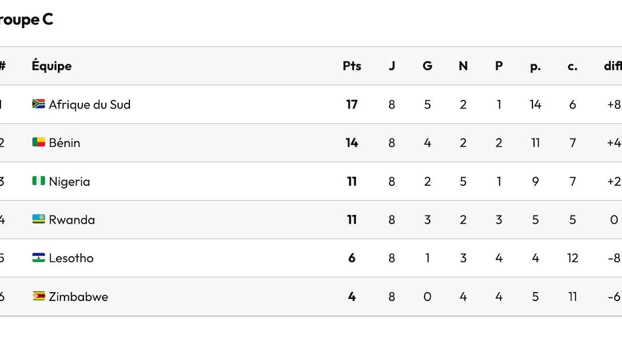Click the G wins column header

pyautogui.click(x=428, y=66)
